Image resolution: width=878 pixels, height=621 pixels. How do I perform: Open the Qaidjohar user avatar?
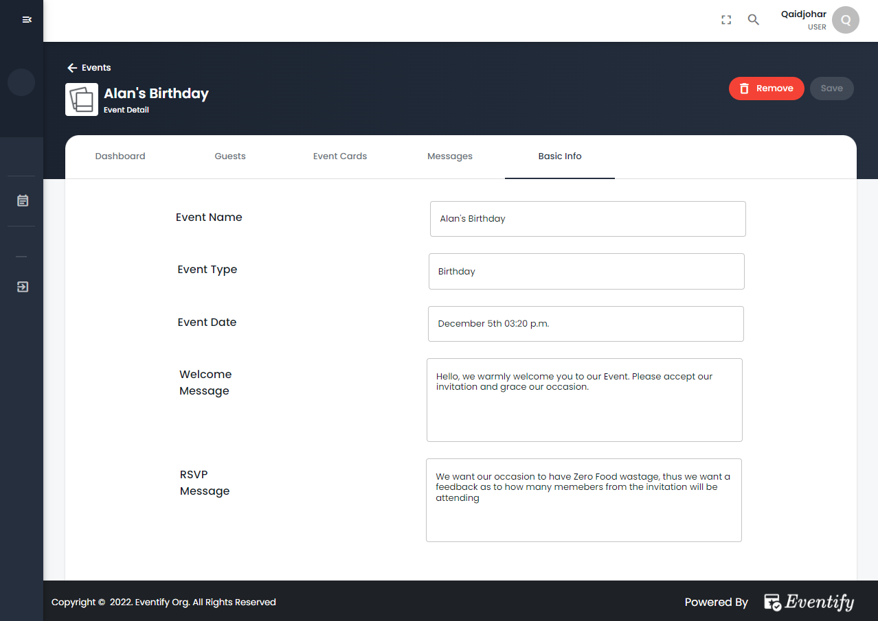pos(845,20)
